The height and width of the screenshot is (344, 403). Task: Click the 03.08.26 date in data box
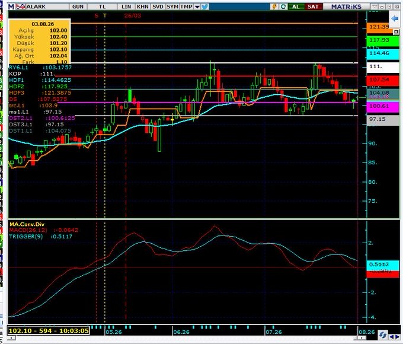43,24
